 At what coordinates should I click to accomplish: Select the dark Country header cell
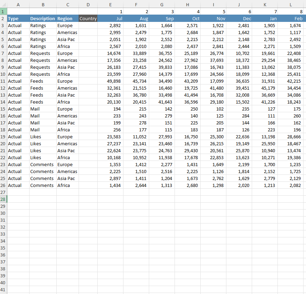coord(88,18)
